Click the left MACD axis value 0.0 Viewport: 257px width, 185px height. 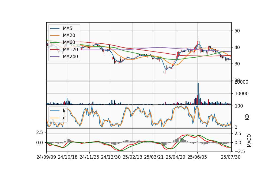pyautogui.click(x=40, y=143)
